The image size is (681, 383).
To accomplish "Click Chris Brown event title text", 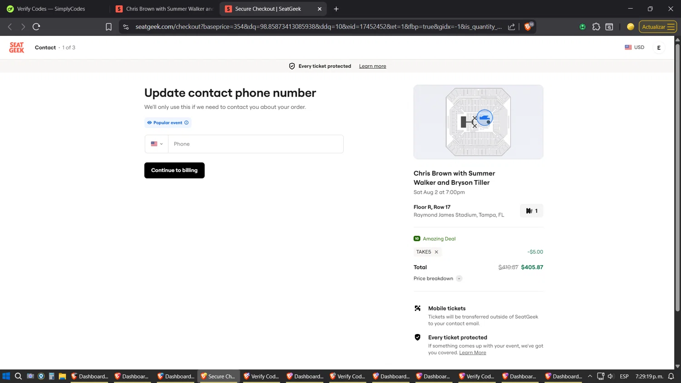I will coord(454,178).
